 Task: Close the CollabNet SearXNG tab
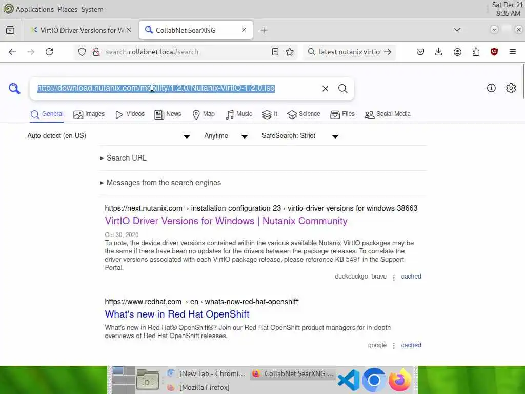(244, 30)
